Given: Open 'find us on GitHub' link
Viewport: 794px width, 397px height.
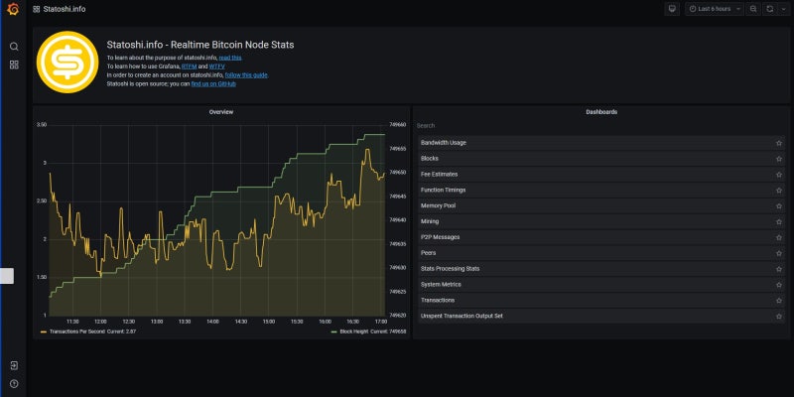Looking at the screenshot, I should pos(213,84).
